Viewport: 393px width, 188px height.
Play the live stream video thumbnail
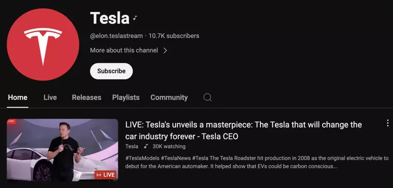(62, 150)
